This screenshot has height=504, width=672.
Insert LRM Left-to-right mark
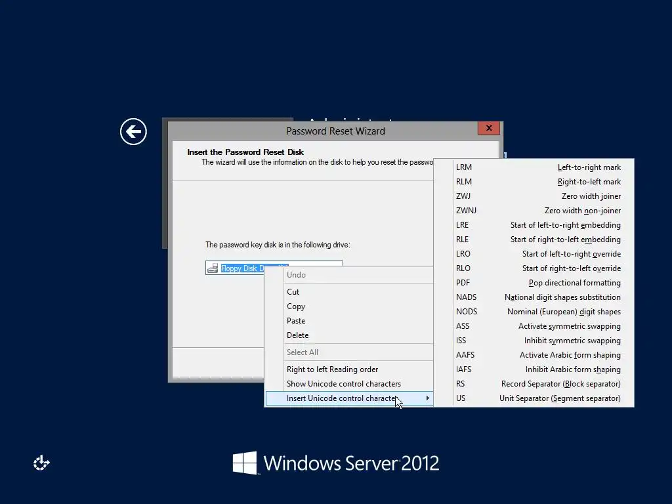534,167
